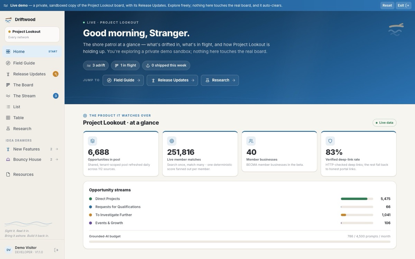
Task: Click the Requests for Qualifications progress bar
Action: [357, 207]
